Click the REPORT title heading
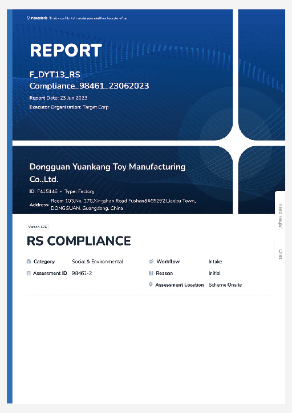Screen dimensions: 292x413 point(66,50)
